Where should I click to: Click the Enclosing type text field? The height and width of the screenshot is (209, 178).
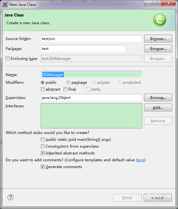point(91,59)
